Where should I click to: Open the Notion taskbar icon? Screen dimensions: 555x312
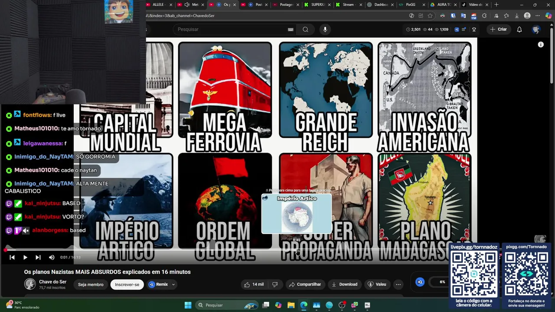click(367, 305)
